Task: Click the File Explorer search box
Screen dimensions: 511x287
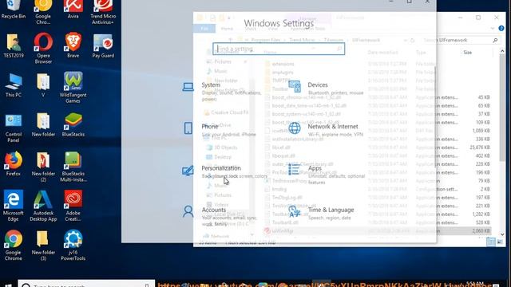Action: tap(460, 40)
